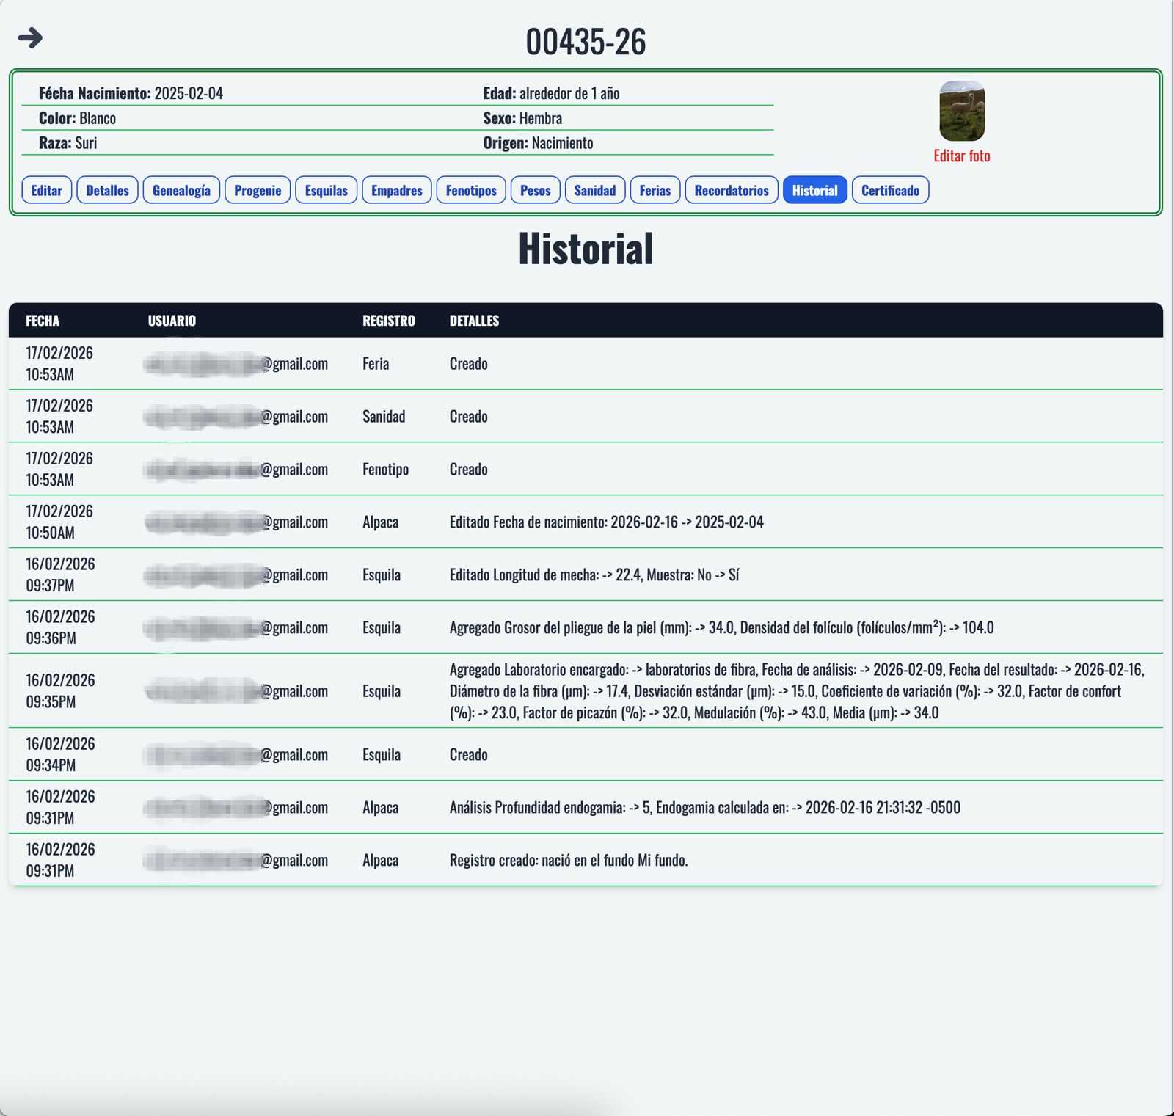The width and height of the screenshot is (1174, 1116).
Task: Click the alpaca photo thumbnail
Action: click(961, 111)
